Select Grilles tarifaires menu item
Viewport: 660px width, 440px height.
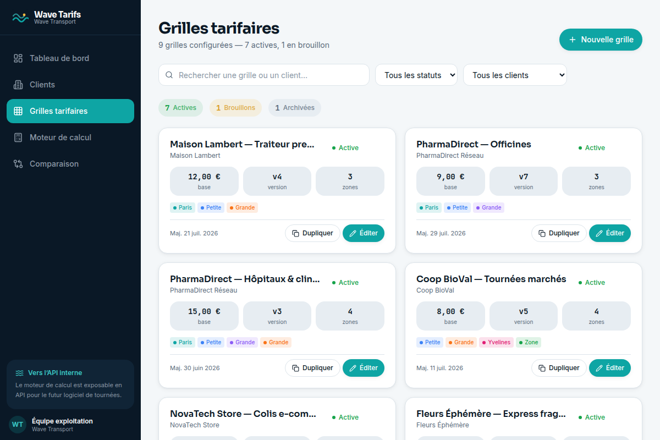point(70,111)
